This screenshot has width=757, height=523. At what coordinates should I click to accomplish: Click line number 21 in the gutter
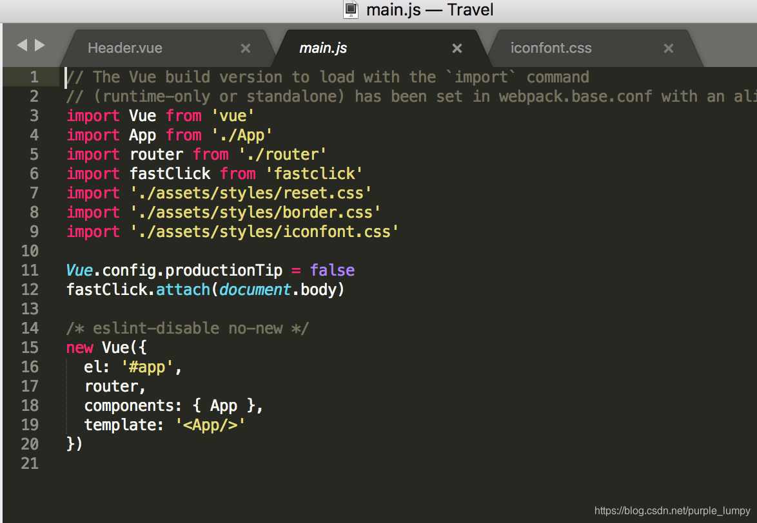(x=30, y=463)
